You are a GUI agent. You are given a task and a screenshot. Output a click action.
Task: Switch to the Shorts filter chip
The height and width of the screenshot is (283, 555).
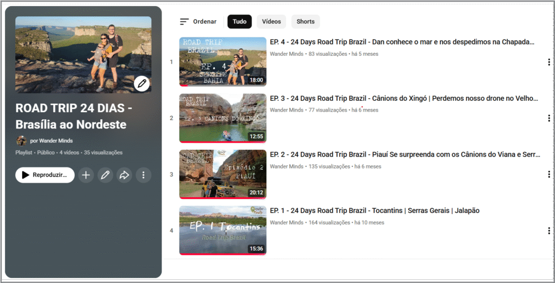click(306, 22)
